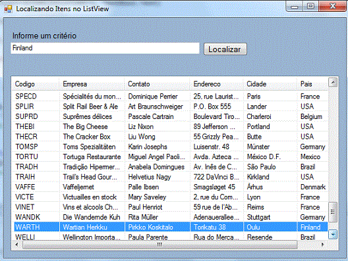Select the SUPRD row code
348x261 pixels.
[26, 116]
